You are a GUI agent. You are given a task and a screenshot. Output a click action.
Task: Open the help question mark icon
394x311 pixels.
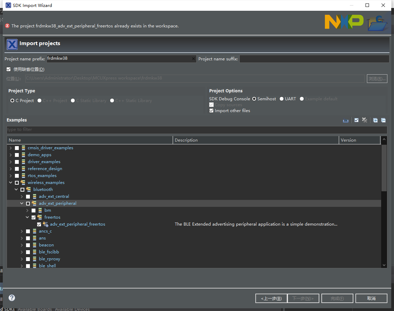point(12,298)
